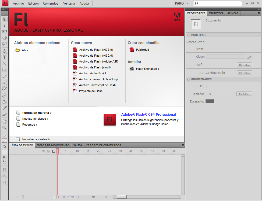The height and width of the screenshot is (201, 262).
Task: Switch to the SALIDA tab
Action: coord(78,145)
